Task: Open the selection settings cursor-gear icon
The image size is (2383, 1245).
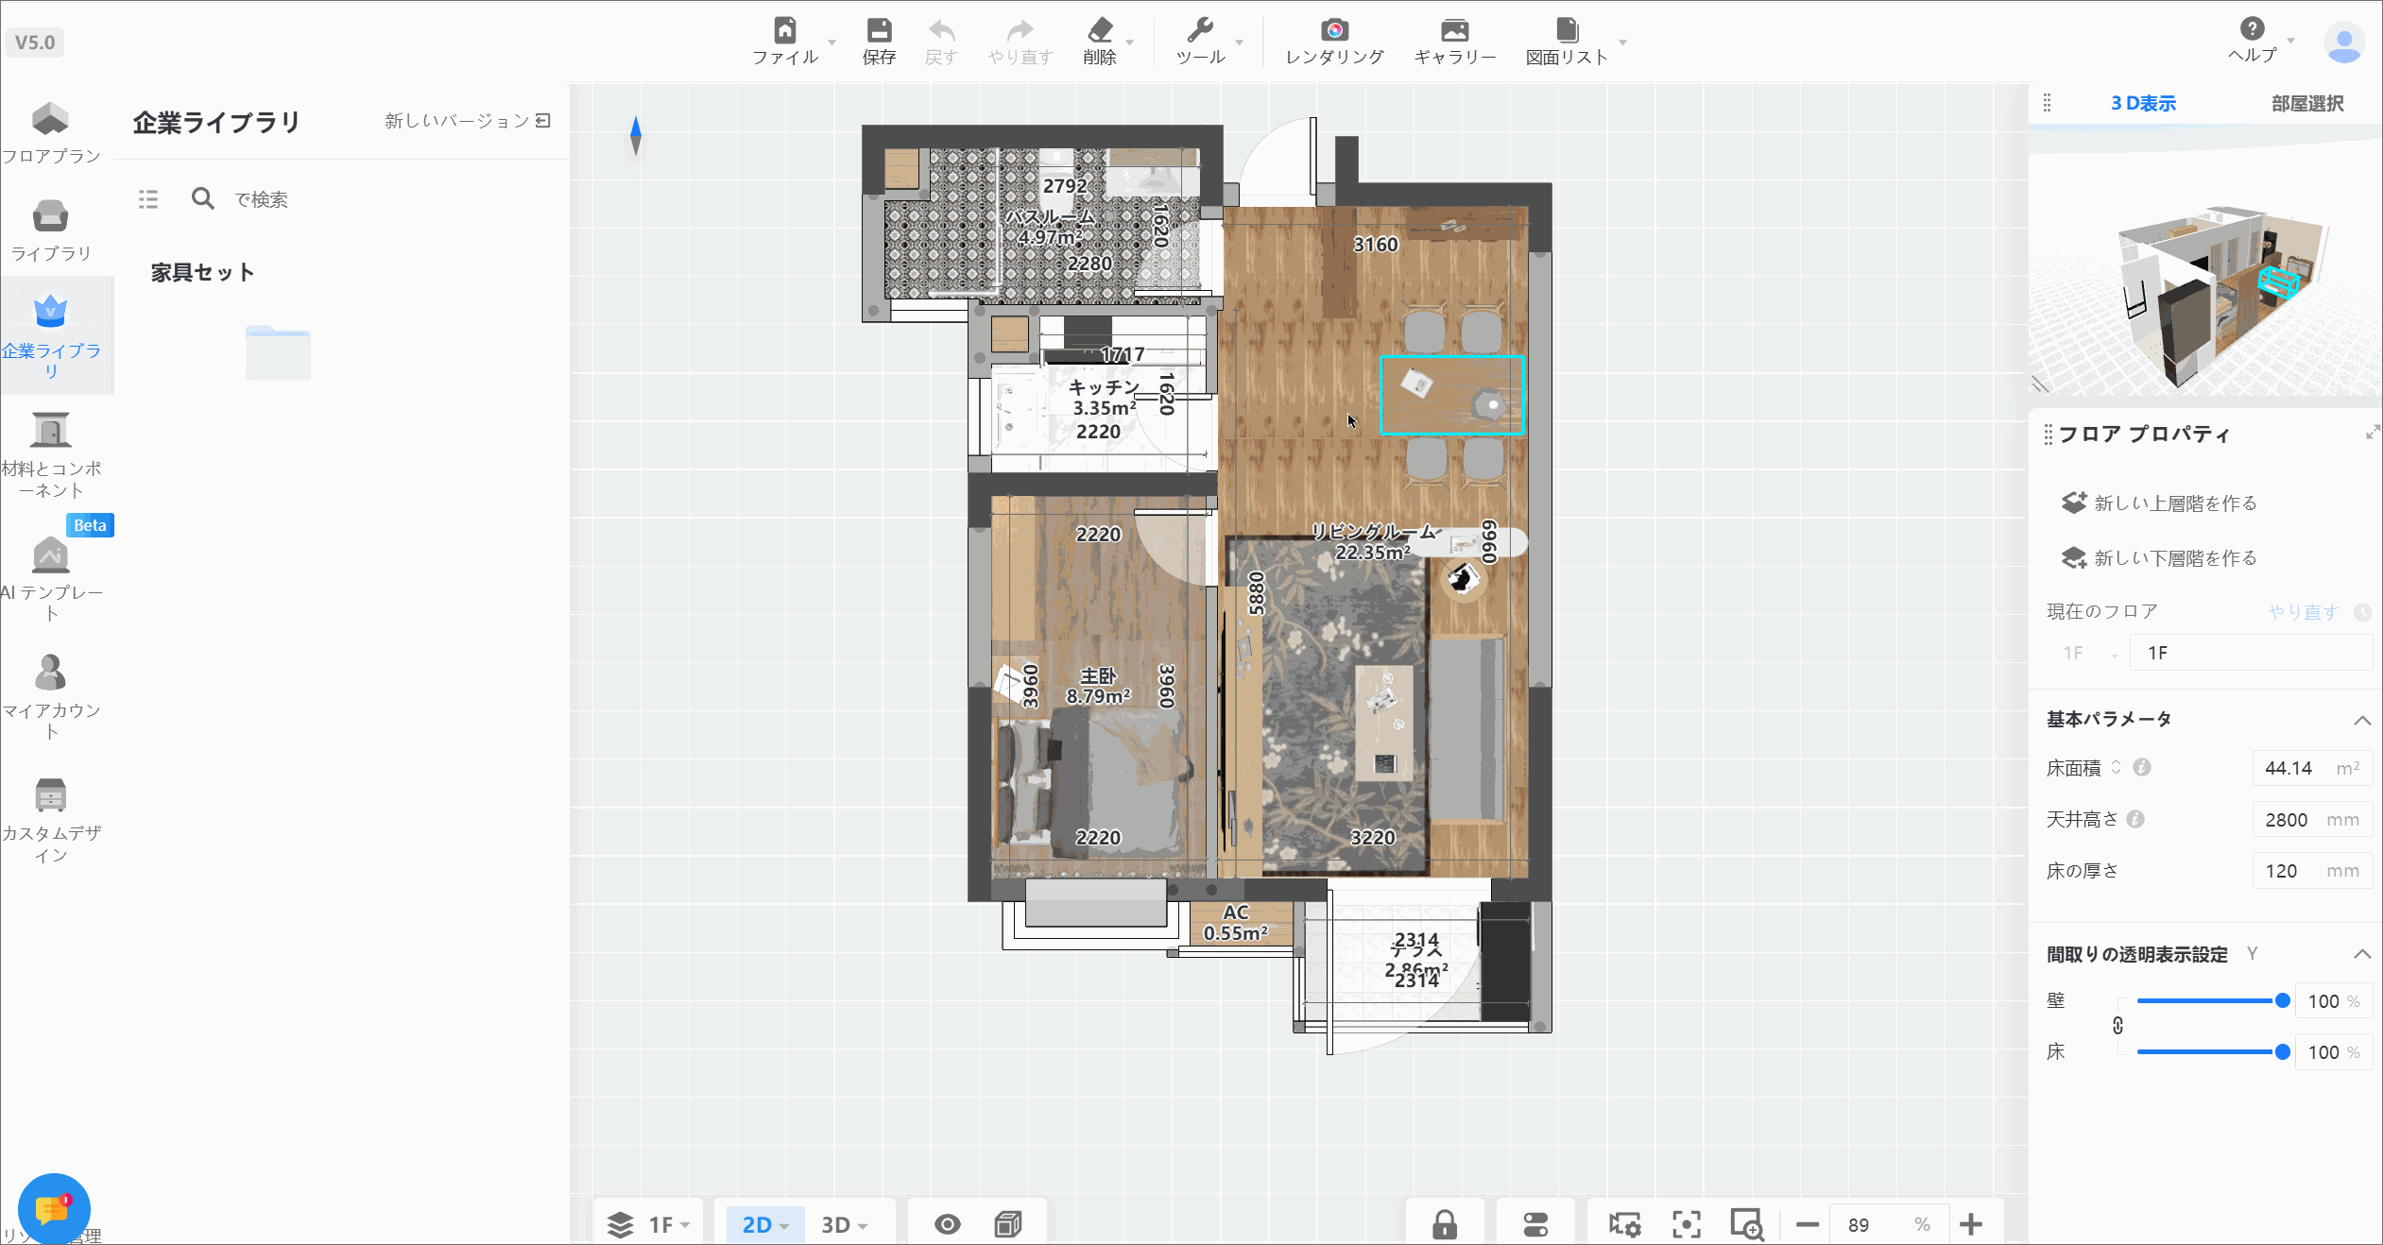Action: click(1624, 1224)
